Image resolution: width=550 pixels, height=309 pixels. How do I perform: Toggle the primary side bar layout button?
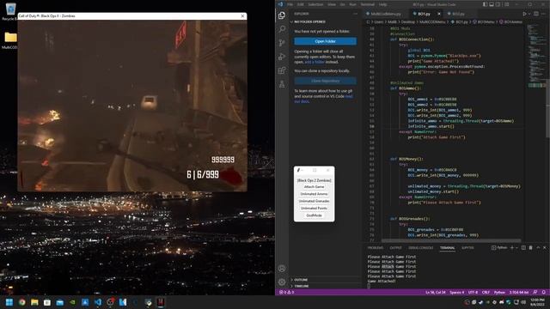(x=485, y=4)
